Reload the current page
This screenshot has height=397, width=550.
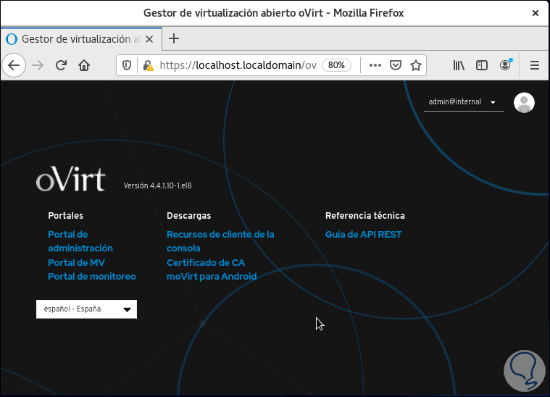[61, 65]
